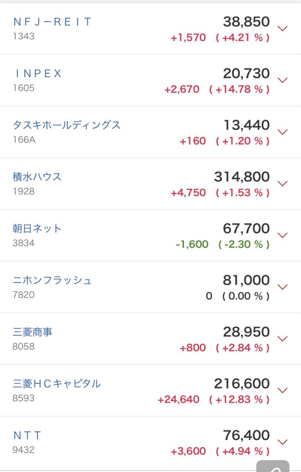Screen dimensions: 301x472
Task: Open the NFJ-REIT stock link
Action: (52, 22)
